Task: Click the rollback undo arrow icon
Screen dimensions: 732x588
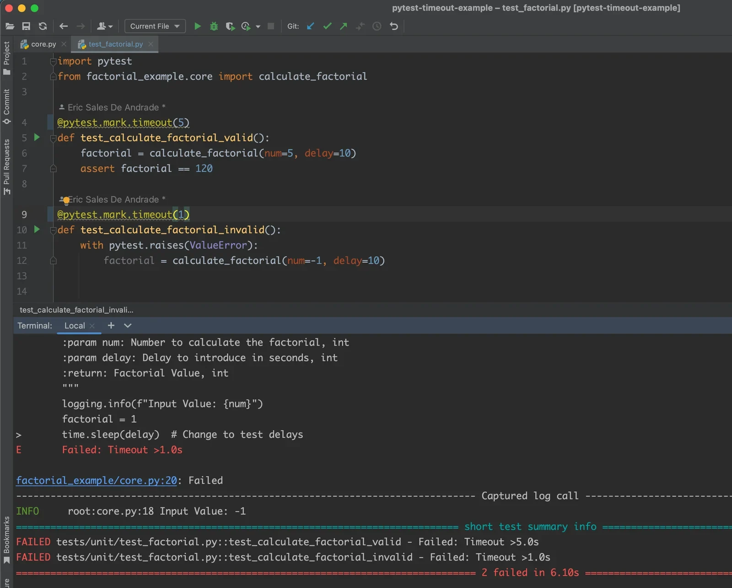Action: pos(394,26)
